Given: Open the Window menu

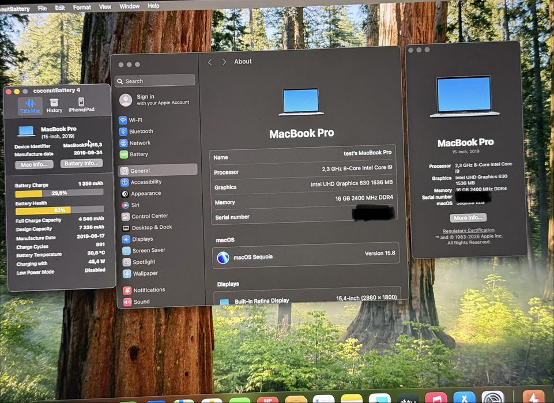Looking at the screenshot, I should coord(129,6).
